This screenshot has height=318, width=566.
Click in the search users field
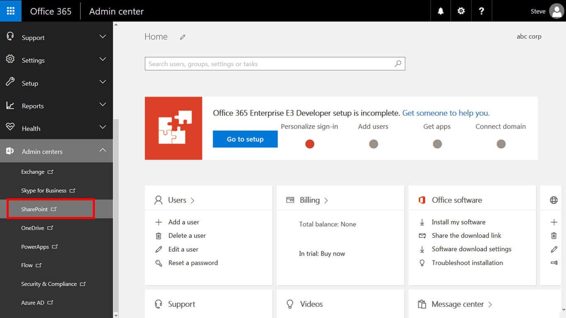point(269,64)
